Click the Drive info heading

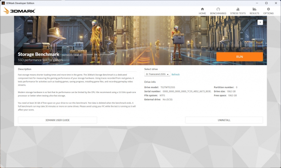click(150, 82)
